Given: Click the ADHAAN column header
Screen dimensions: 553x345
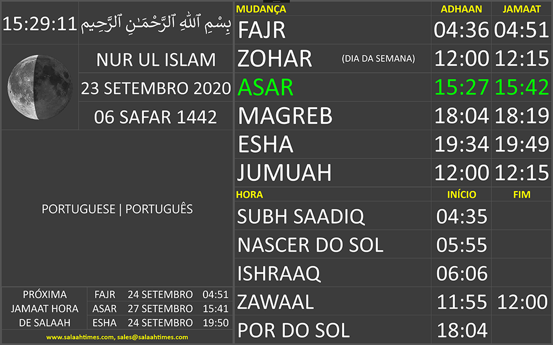Looking at the screenshot, I should [461, 9].
